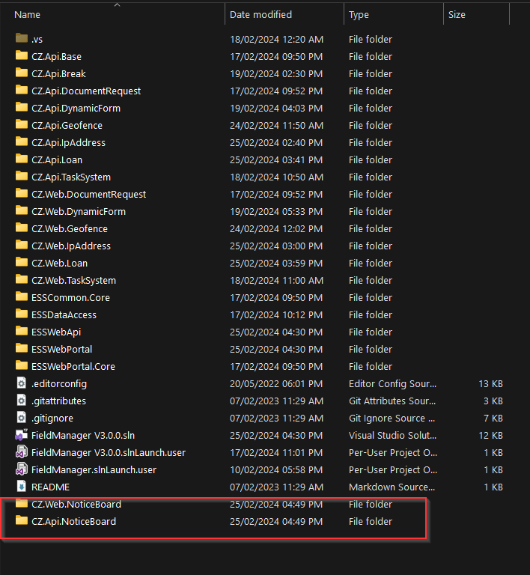Click the Markdown Source type cell
The height and width of the screenshot is (575, 530).
coord(392,487)
